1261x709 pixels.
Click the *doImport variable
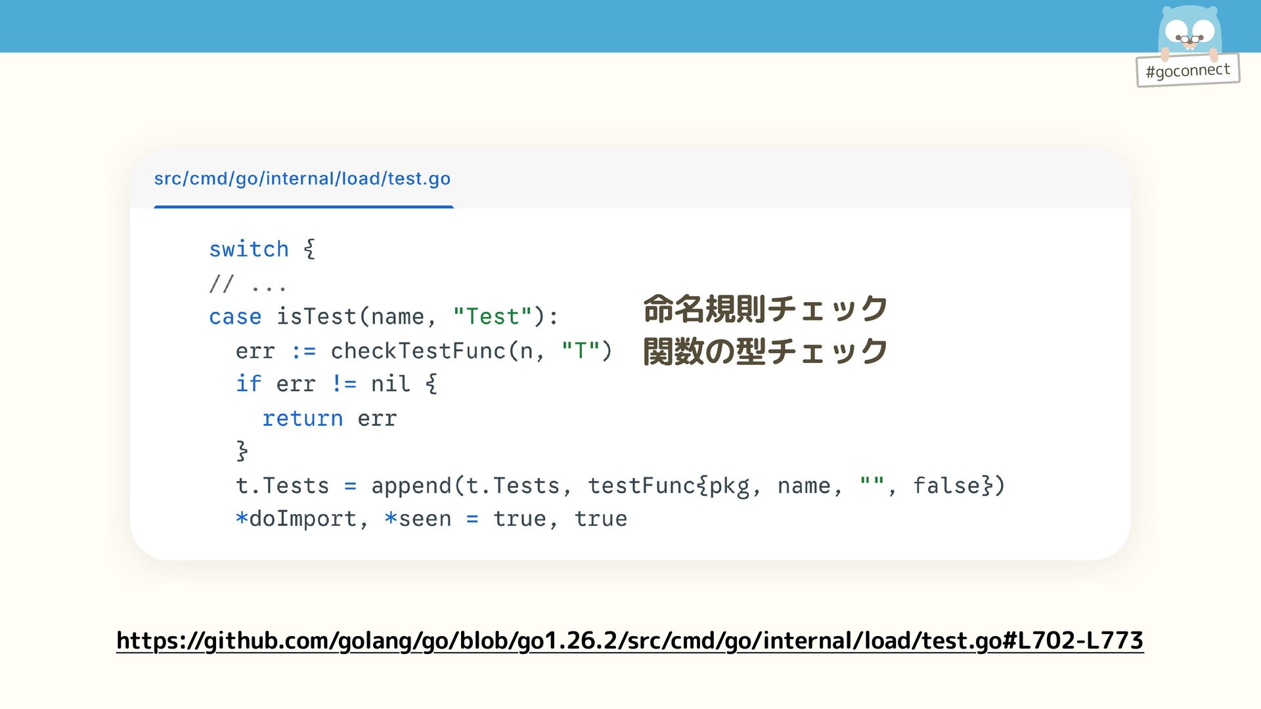point(296,519)
